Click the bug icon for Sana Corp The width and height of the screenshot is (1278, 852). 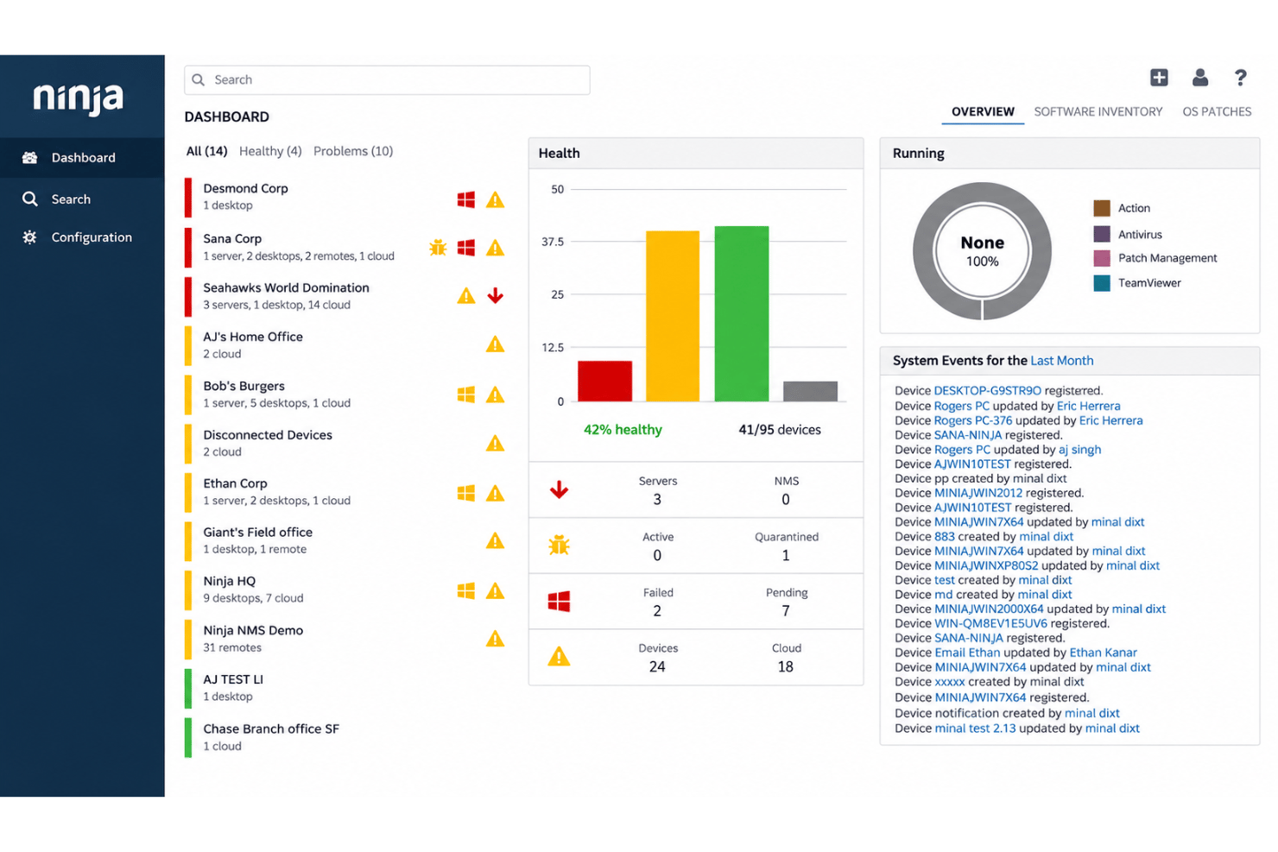tap(438, 249)
